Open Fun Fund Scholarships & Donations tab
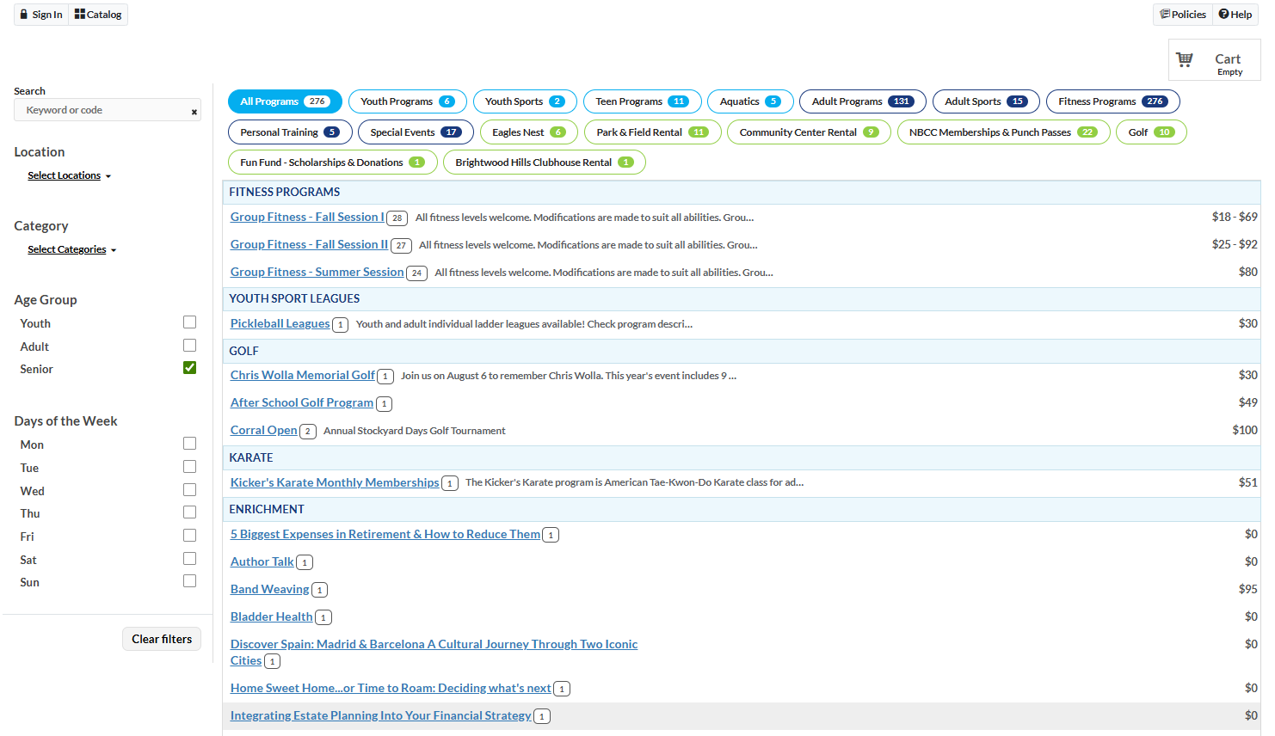The height and width of the screenshot is (736, 1275). pyautogui.click(x=333, y=163)
